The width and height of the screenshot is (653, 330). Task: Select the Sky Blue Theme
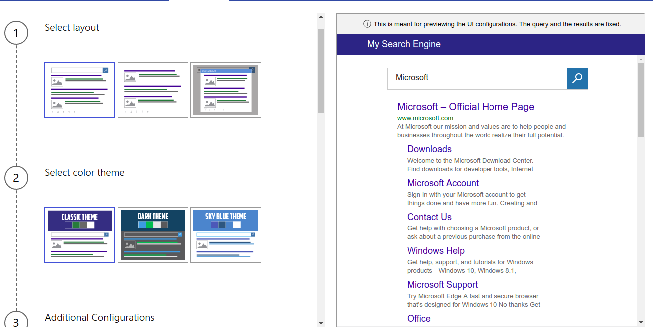point(225,235)
